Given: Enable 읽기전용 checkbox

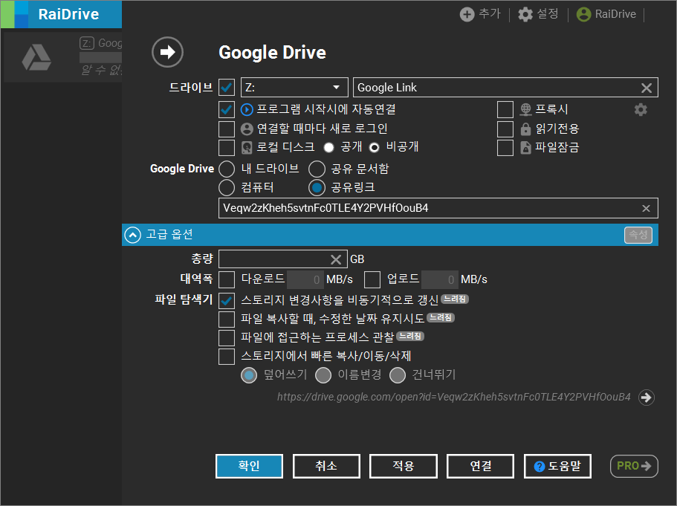Looking at the screenshot, I should (505, 129).
